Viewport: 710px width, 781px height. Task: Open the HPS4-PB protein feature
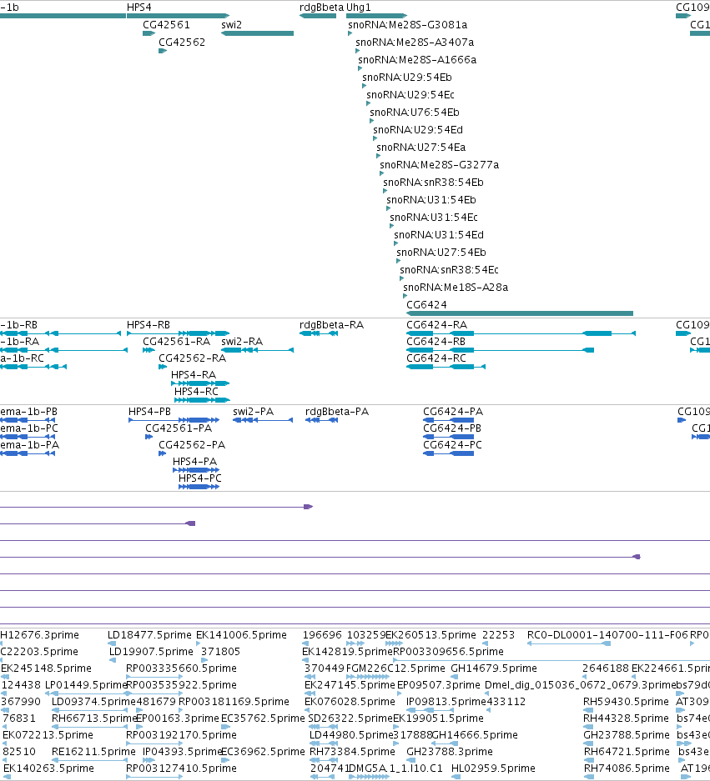(174, 420)
